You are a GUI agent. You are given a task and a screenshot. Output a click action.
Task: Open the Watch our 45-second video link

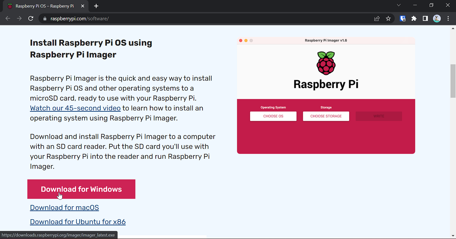[x=75, y=108]
